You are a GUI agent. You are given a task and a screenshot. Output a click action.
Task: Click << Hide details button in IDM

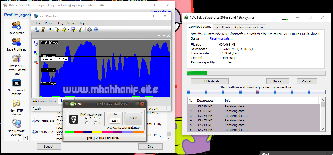pyautogui.click(x=209, y=81)
